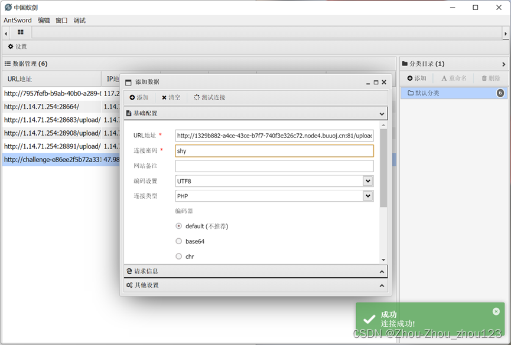Viewport: 511px width, 345px height.
Task: Expand the 请求信息 section
Action: (256, 271)
